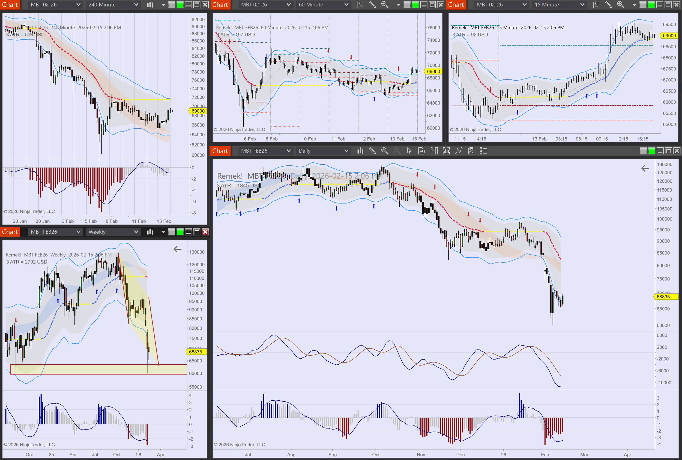Image resolution: width=682 pixels, height=460 pixels.
Task: Open Data Box icon in Daily chart
Action: [421, 151]
